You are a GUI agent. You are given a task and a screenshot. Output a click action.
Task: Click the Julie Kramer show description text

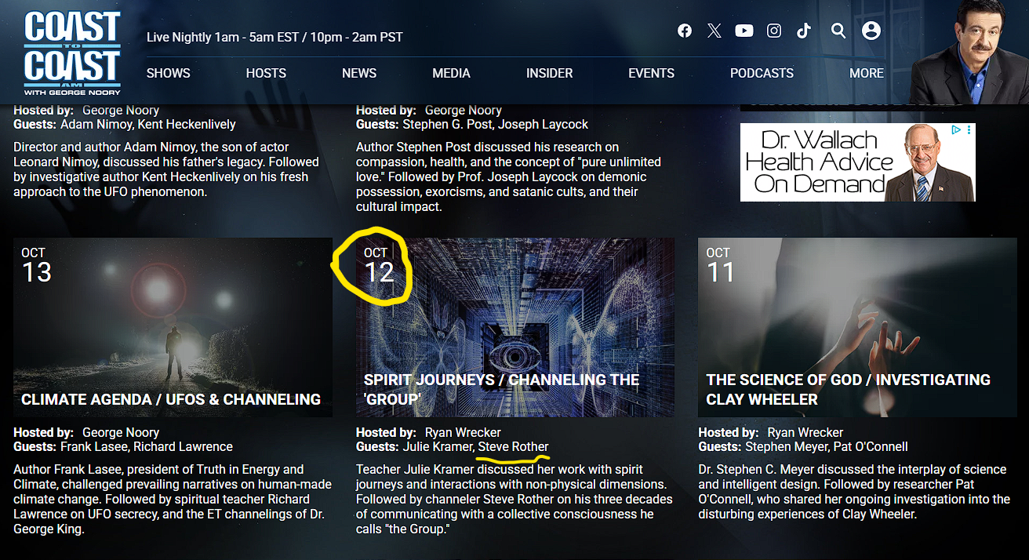click(x=514, y=499)
